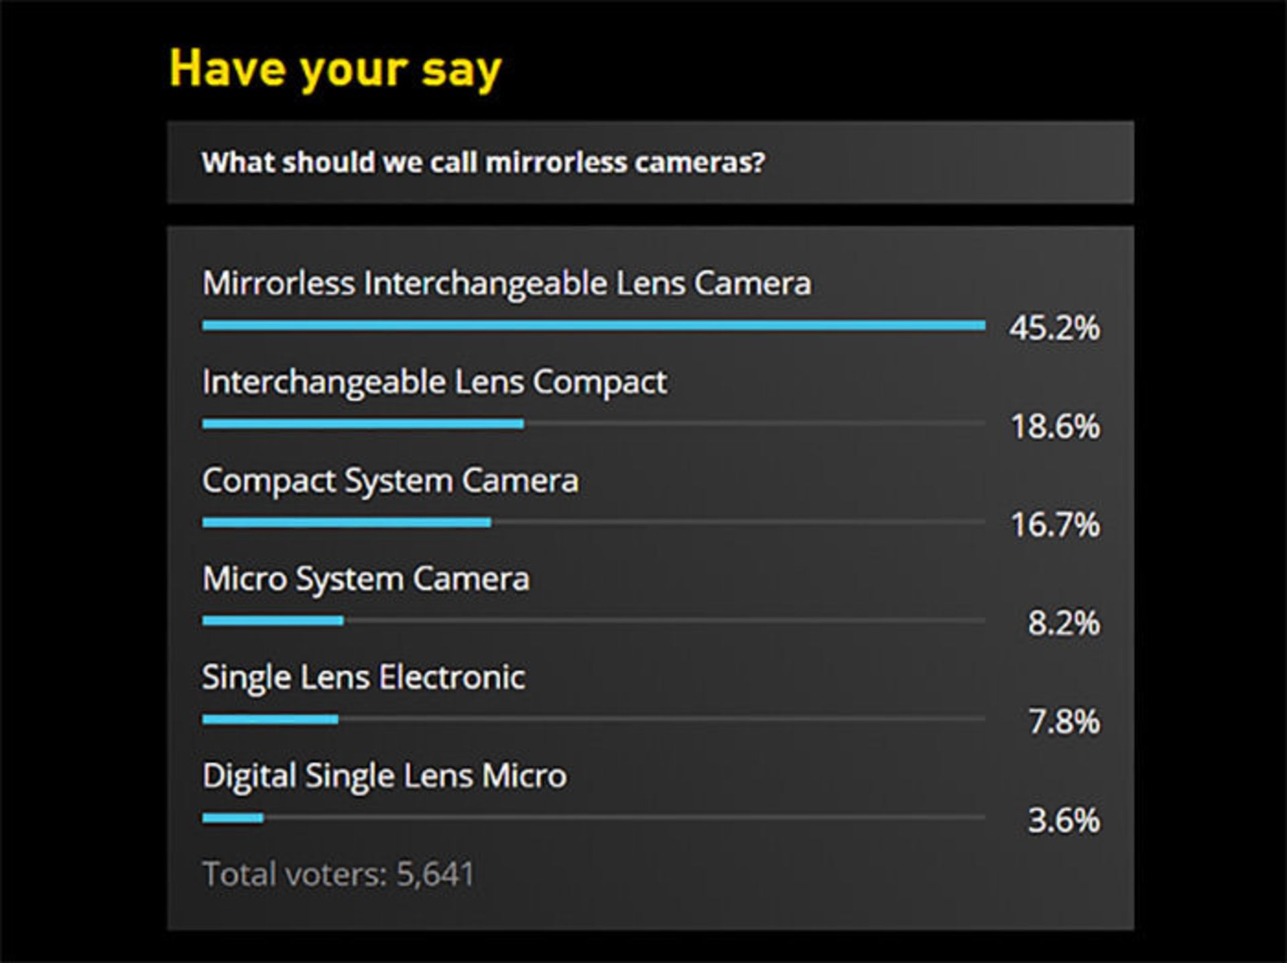Choose the Digital Single Lens Micro option

(384, 776)
